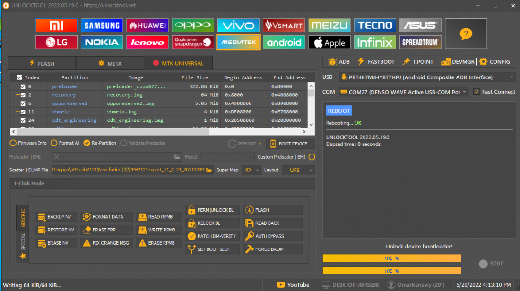Browse for Preloader EMI file folder icon
Viewport: 520px width, 291px height.
(x=177, y=157)
